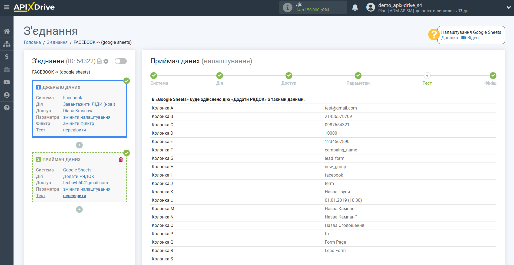Click the Diana Krasnova access link

[78, 111]
